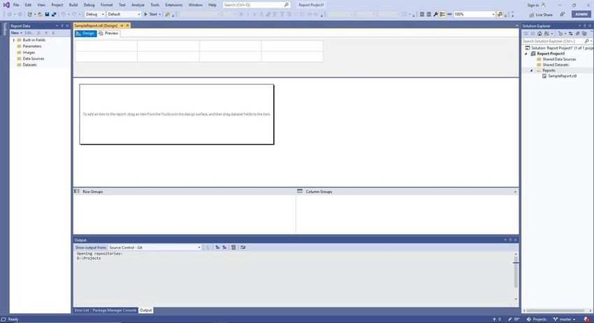
Task: Click the Find in Files toolbar icon
Action: click(x=168, y=15)
